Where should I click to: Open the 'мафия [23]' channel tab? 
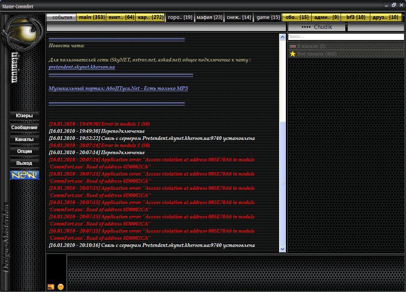click(209, 17)
